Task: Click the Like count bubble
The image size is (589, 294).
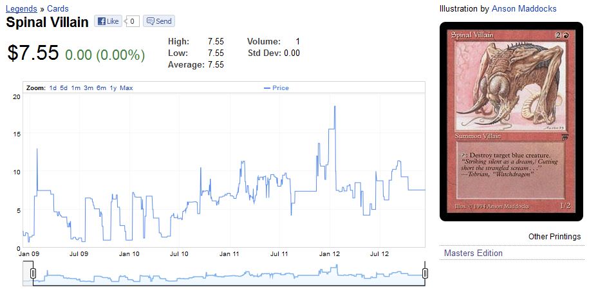Action: (132, 21)
